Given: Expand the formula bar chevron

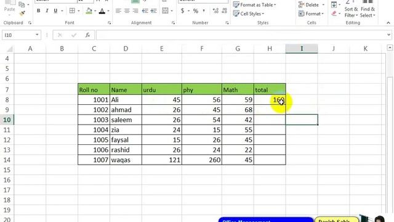Looking at the screenshot, I should [388, 35].
